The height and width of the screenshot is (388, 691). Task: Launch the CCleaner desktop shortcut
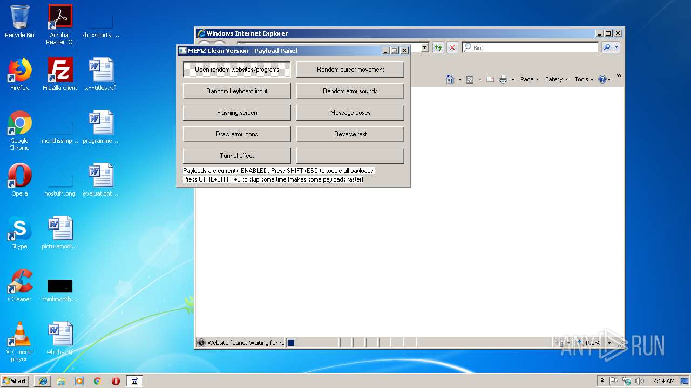pos(19,286)
